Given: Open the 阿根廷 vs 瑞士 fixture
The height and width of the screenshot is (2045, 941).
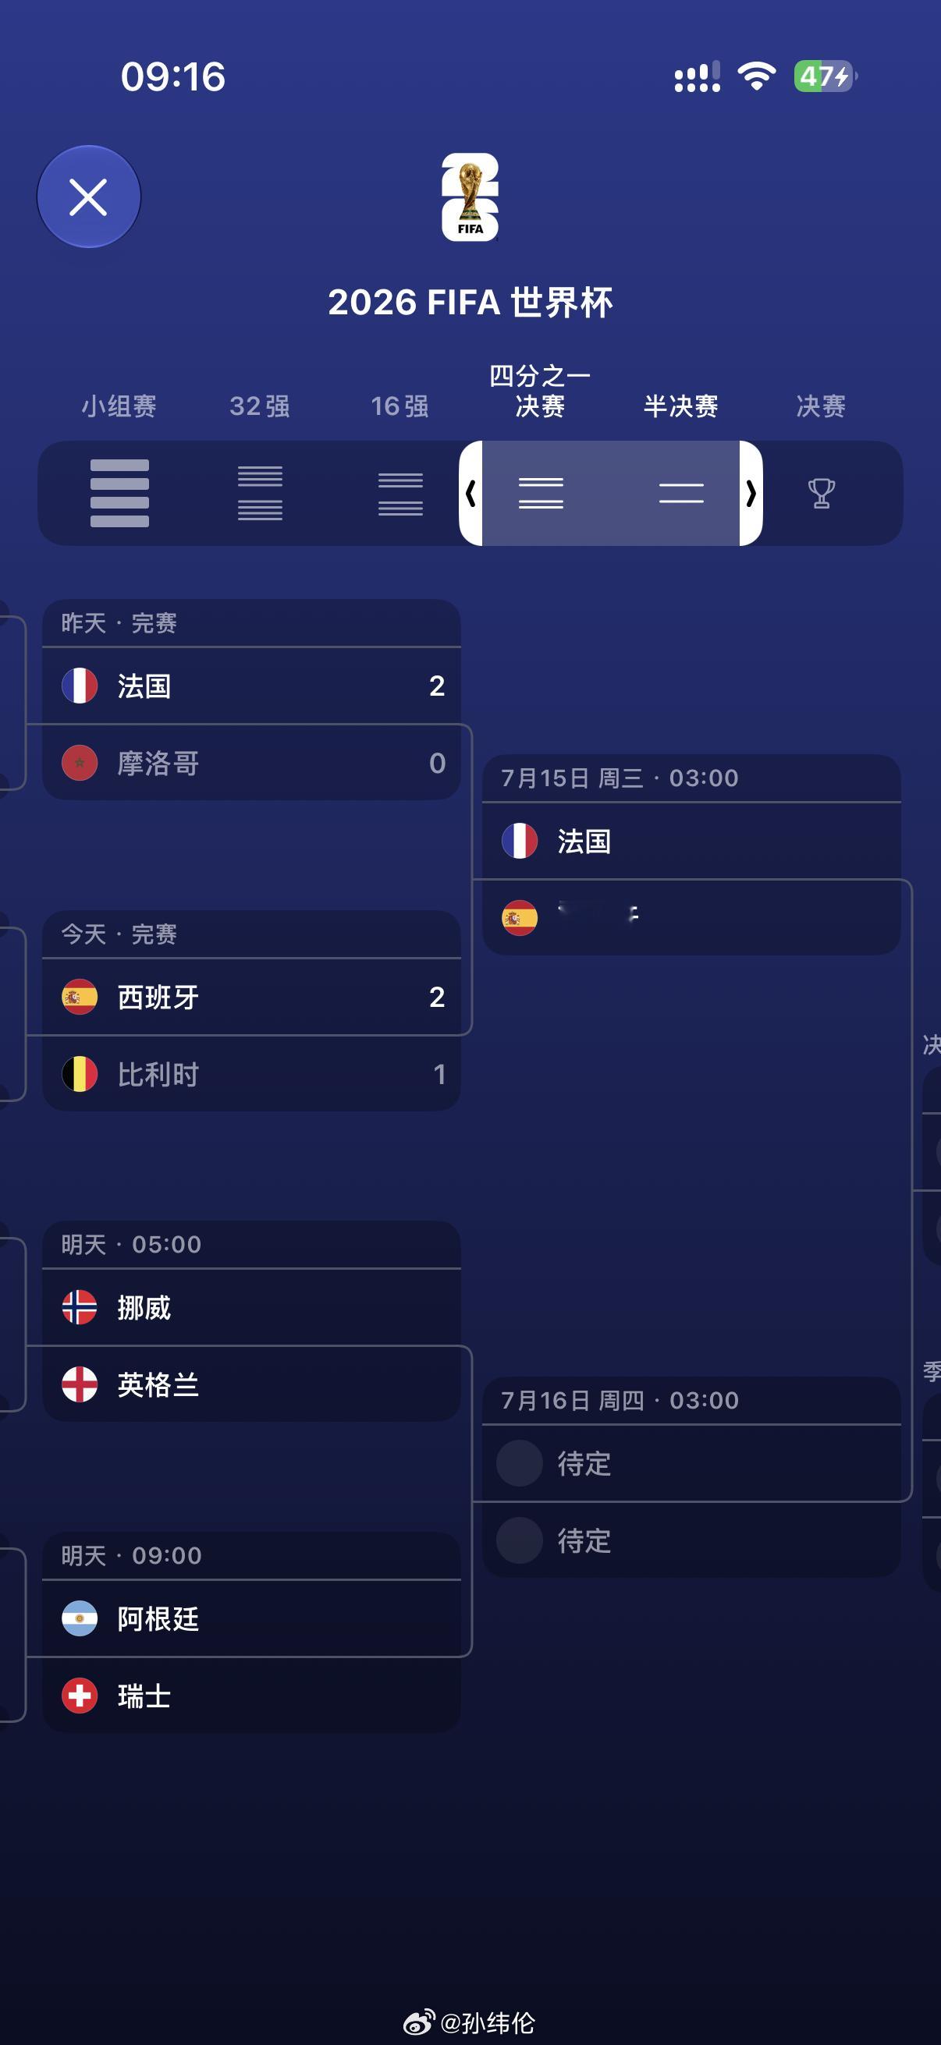Looking at the screenshot, I should click(x=252, y=1632).
